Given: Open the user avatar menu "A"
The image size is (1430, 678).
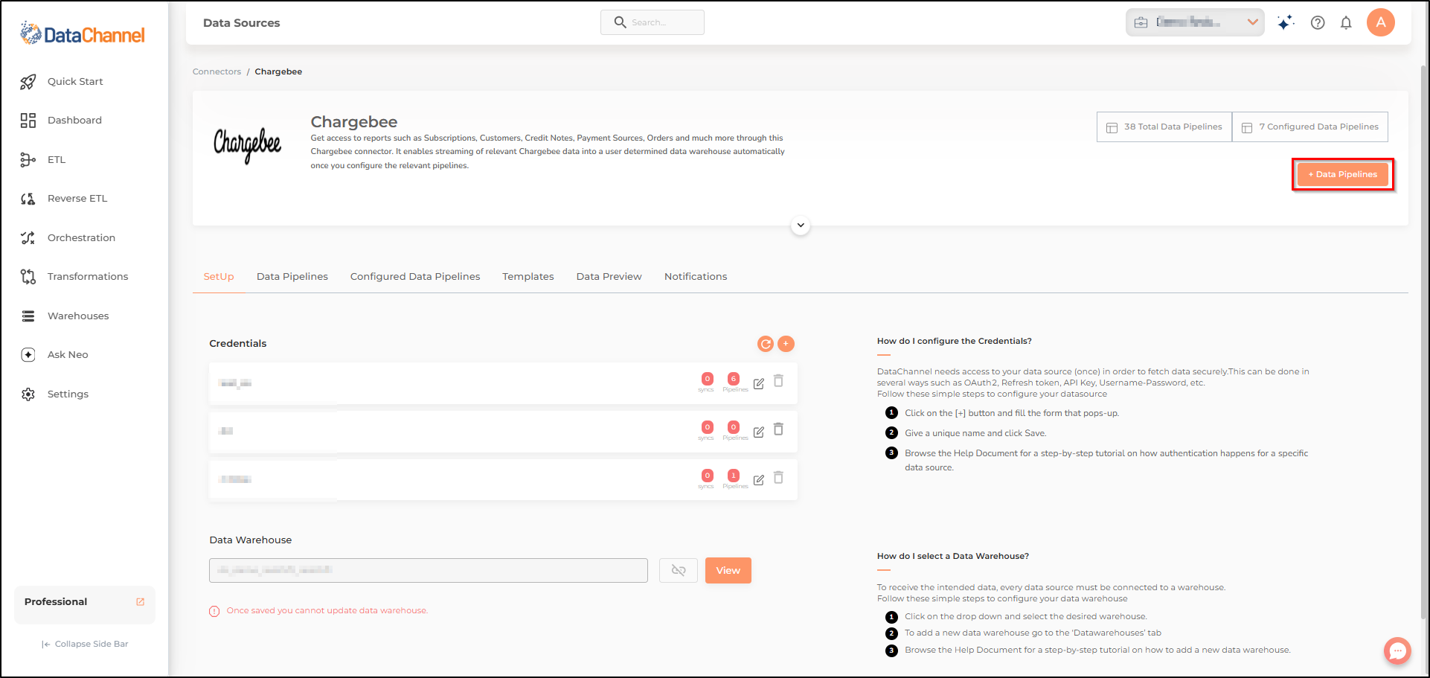Looking at the screenshot, I should coord(1381,22).
